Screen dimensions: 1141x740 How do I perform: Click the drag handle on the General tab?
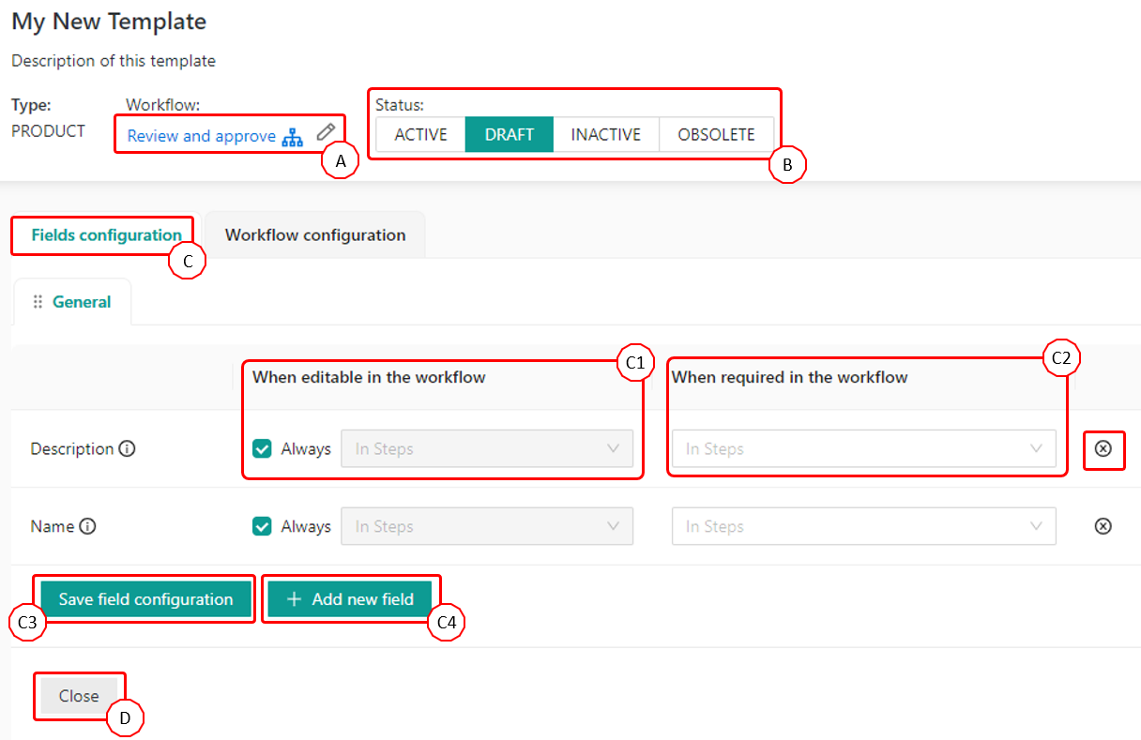tap(38, 301)
